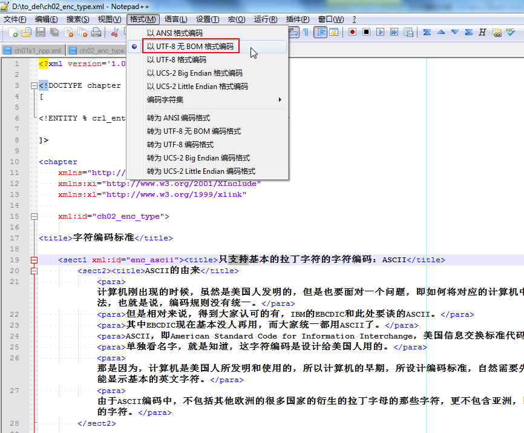Choose 转为 UTF-8 编码格式
The image size is (524, 433).
tap(207, 145)
